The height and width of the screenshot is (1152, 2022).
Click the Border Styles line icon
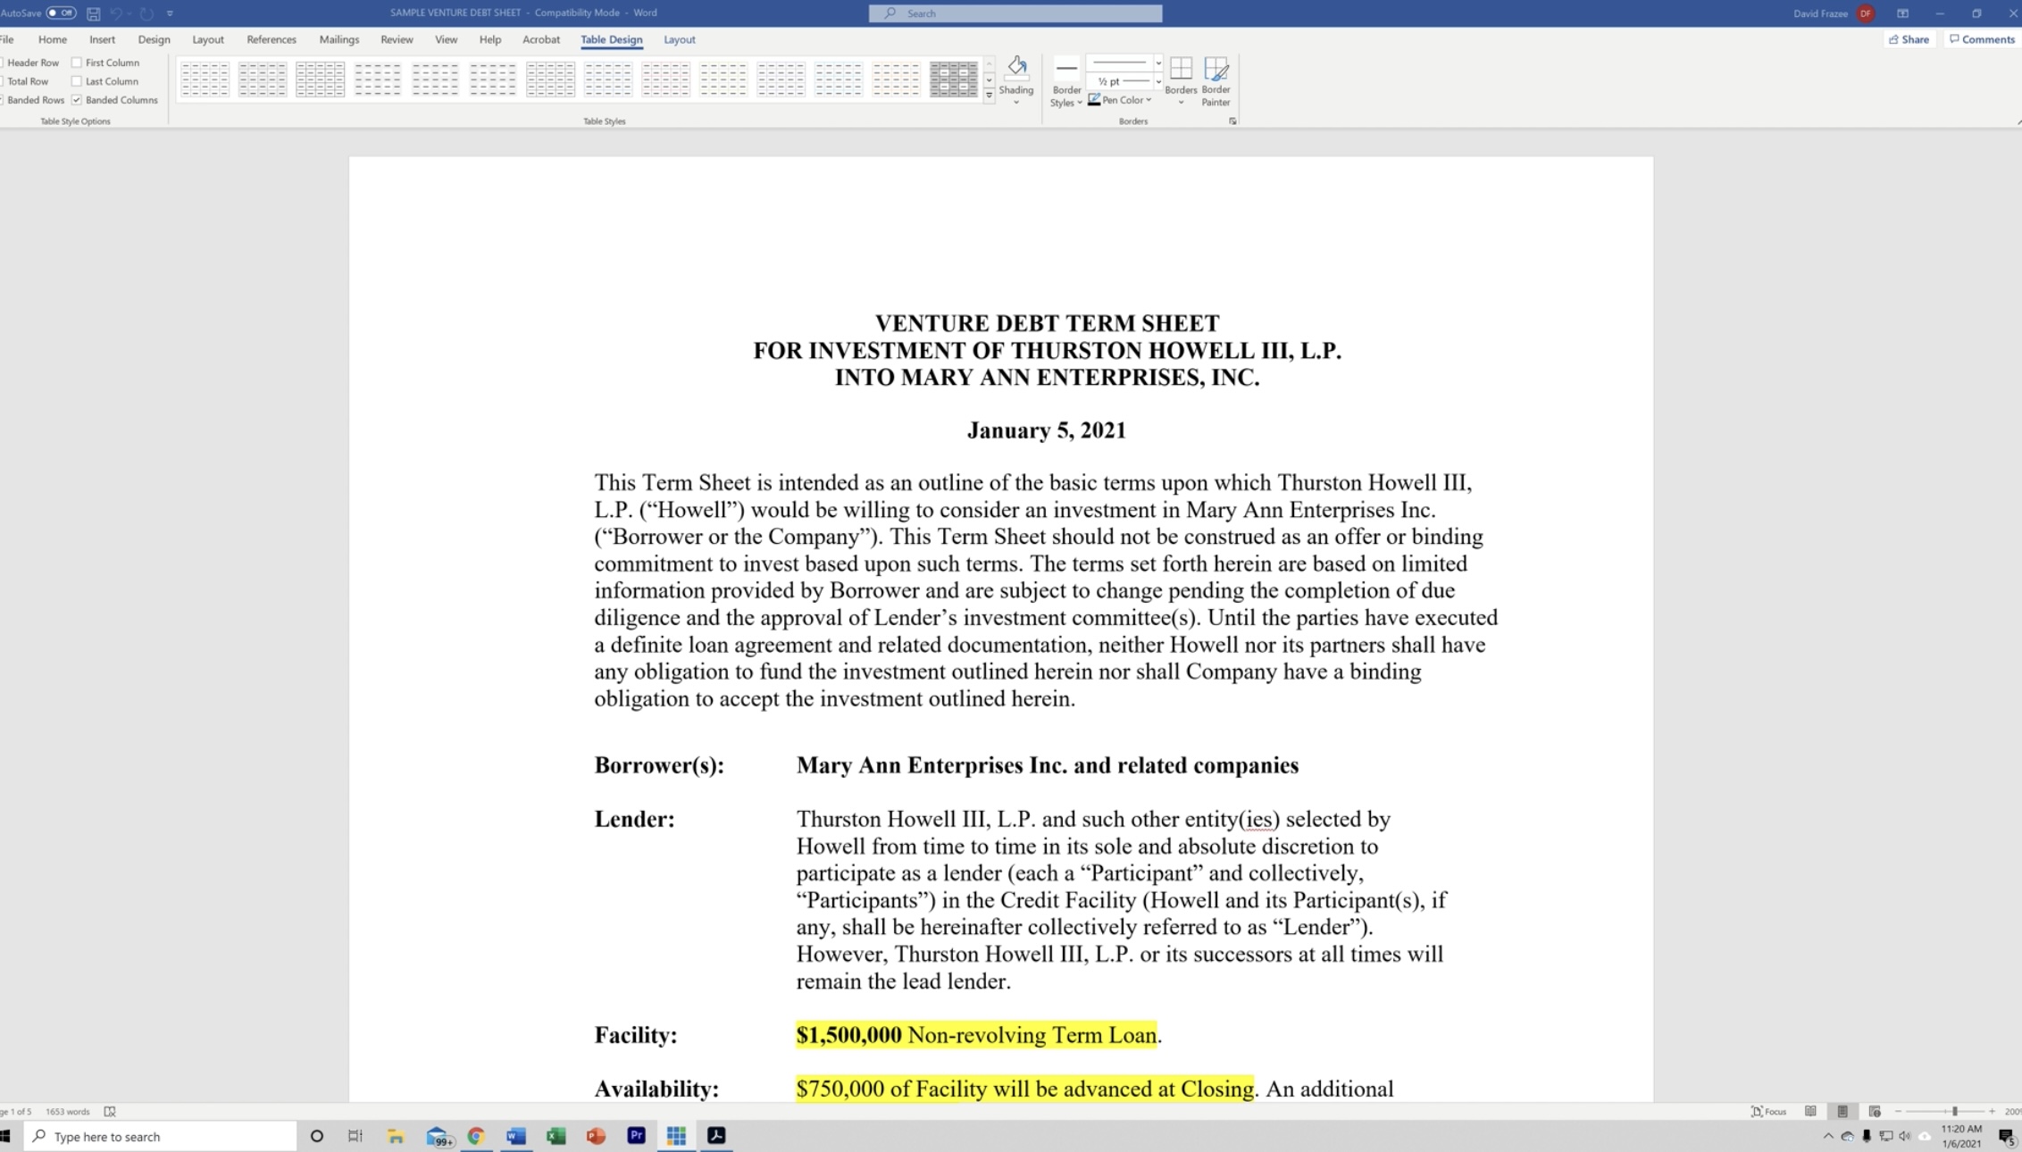click(x=1066, y=69)
